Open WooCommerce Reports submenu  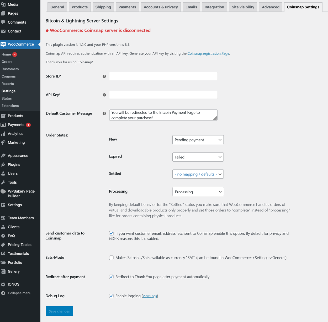(x=8, y=84)
